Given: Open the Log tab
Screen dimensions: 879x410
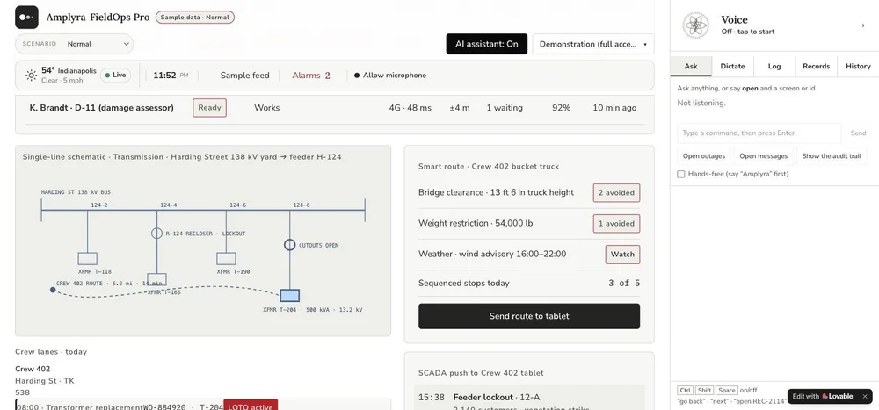Looking at the screenshot, I should [774, 66].
